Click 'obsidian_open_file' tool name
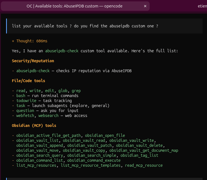This screenshot has width=207, height=180. click(x=105, y=135)
